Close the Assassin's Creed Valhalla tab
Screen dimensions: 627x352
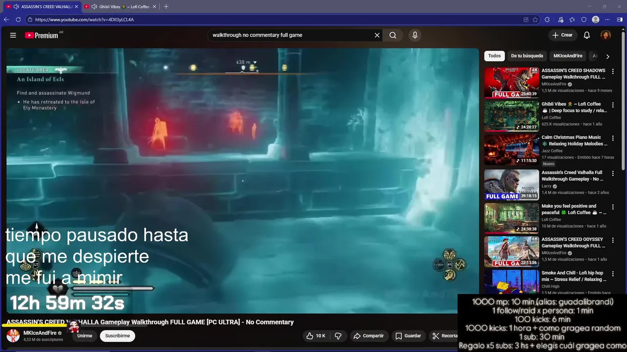pyautogui.click(x=76, y=7)
